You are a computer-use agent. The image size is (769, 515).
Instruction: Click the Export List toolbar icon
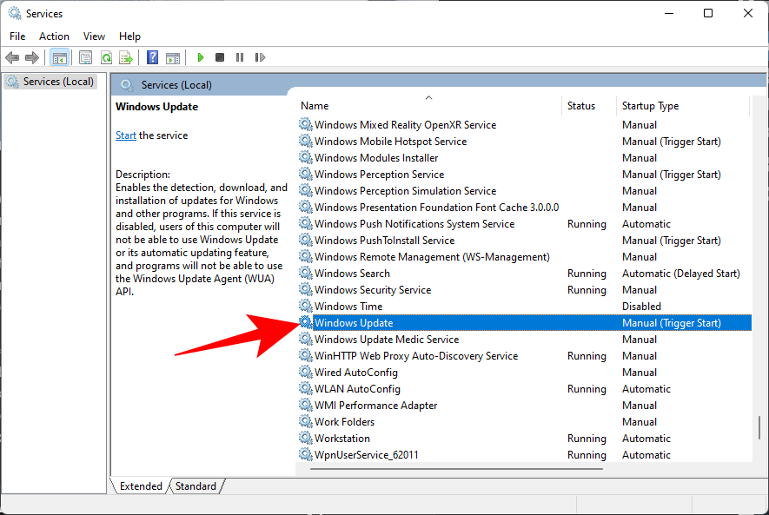point(126,57)
